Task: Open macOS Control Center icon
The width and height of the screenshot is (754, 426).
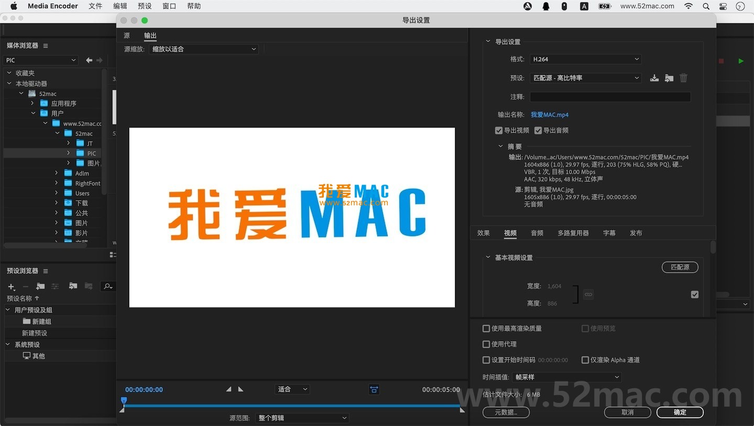Action: 723,6
